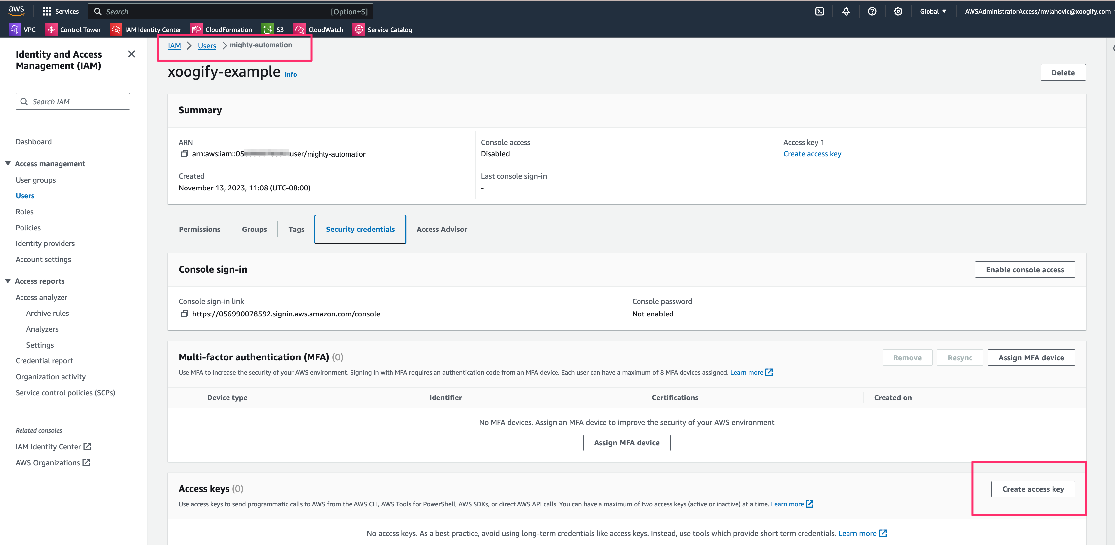Collapse the Access management section
Viewport: 1115px width, 545px height.
7,163
